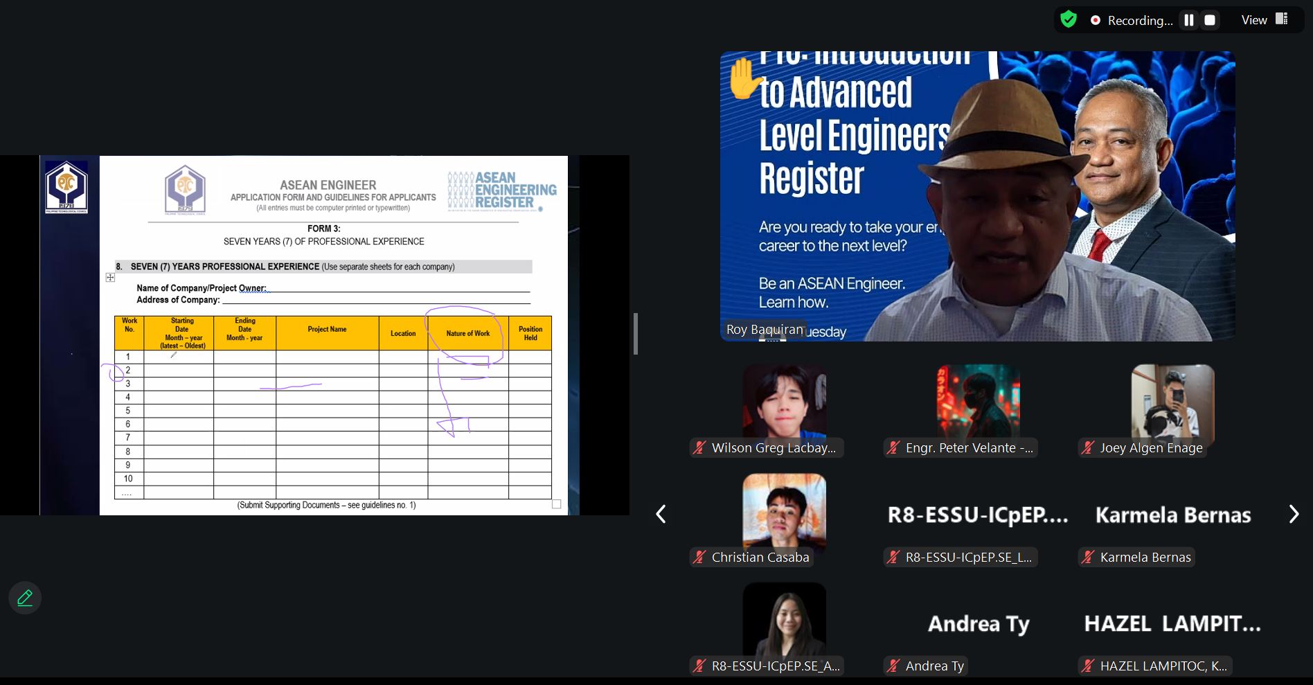Click the muted mic icon beside Karmela Bernas

click(x=1089, y=558)
